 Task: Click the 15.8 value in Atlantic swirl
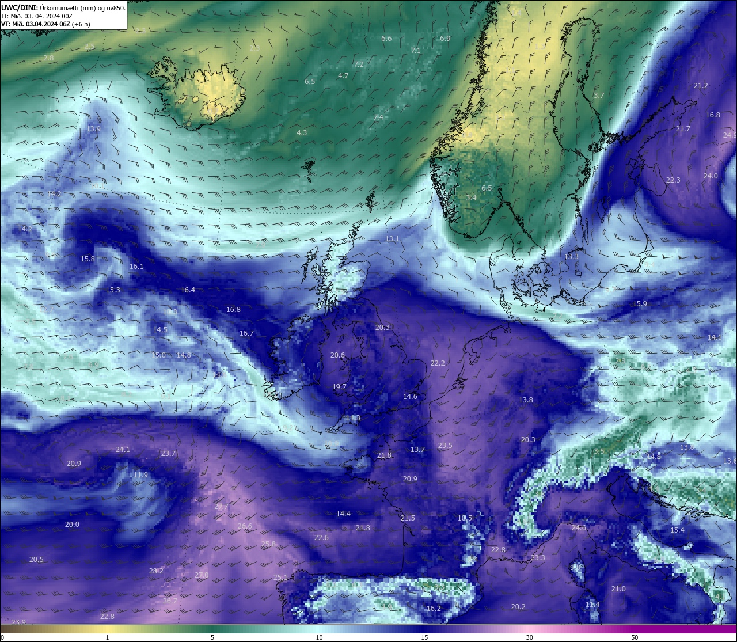[88, 259]
